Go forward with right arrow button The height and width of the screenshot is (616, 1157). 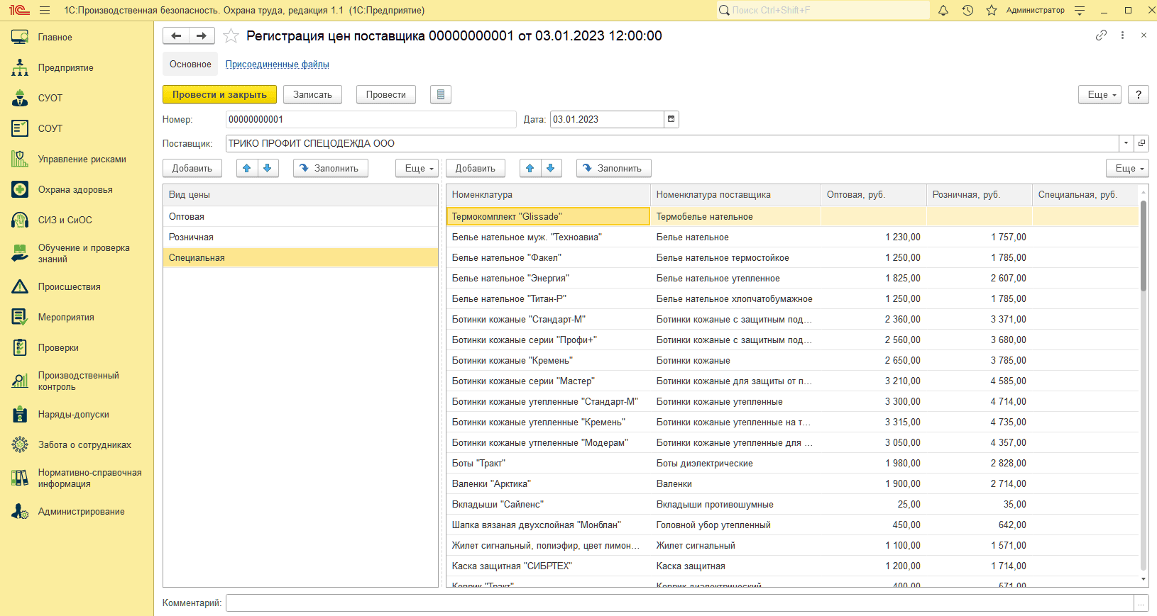pyautogui.click(x=202, y=35)
